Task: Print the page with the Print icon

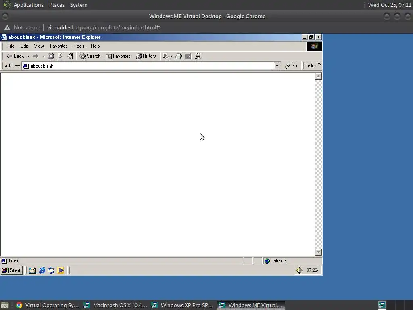Action: coord(179,56)
